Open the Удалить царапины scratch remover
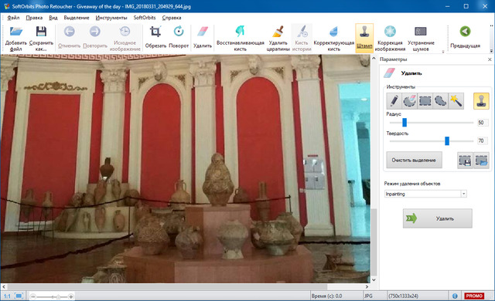This screenshot has width=495, height=301. tap(278, 38)
